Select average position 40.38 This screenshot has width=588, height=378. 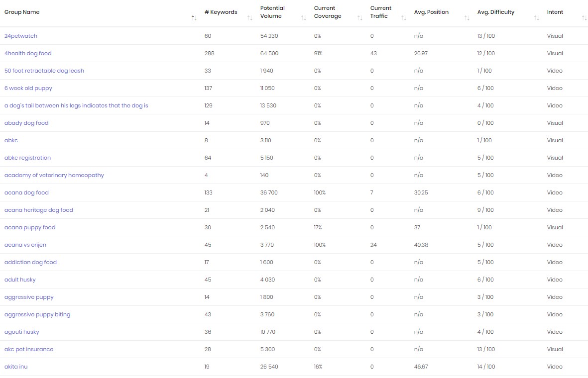tap(421, 245)
